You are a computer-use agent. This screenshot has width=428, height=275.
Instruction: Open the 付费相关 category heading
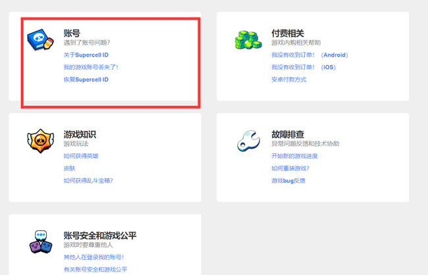287,33
